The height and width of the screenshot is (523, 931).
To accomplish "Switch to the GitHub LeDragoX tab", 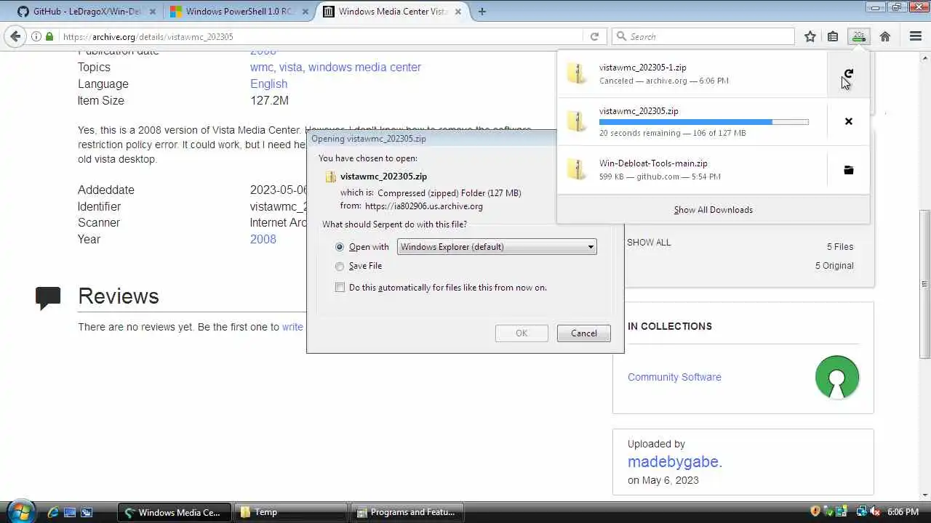I will tap(86, 12).
